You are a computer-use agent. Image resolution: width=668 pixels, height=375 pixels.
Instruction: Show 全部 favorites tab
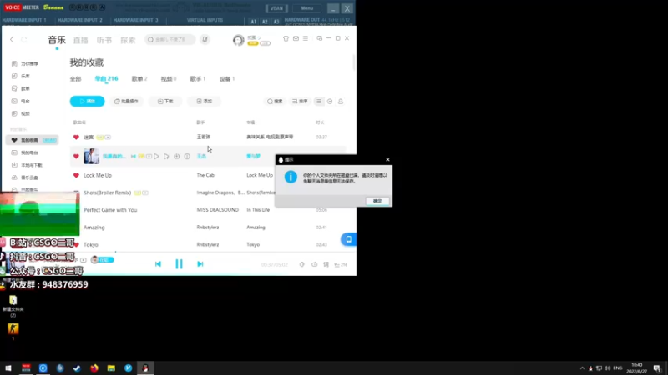[x=75, y=79]
